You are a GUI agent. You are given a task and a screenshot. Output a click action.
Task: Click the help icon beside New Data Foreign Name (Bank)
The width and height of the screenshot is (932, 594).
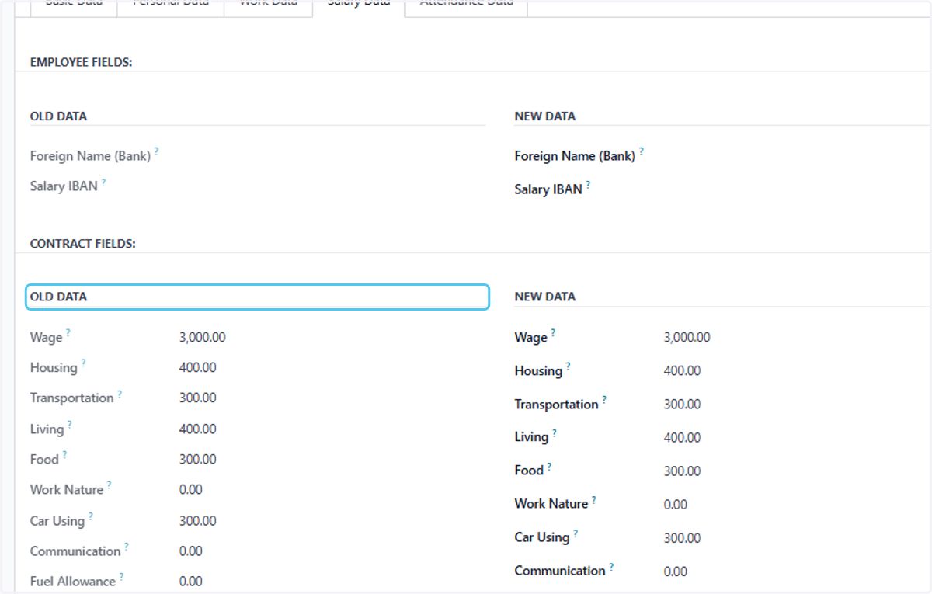641,151
